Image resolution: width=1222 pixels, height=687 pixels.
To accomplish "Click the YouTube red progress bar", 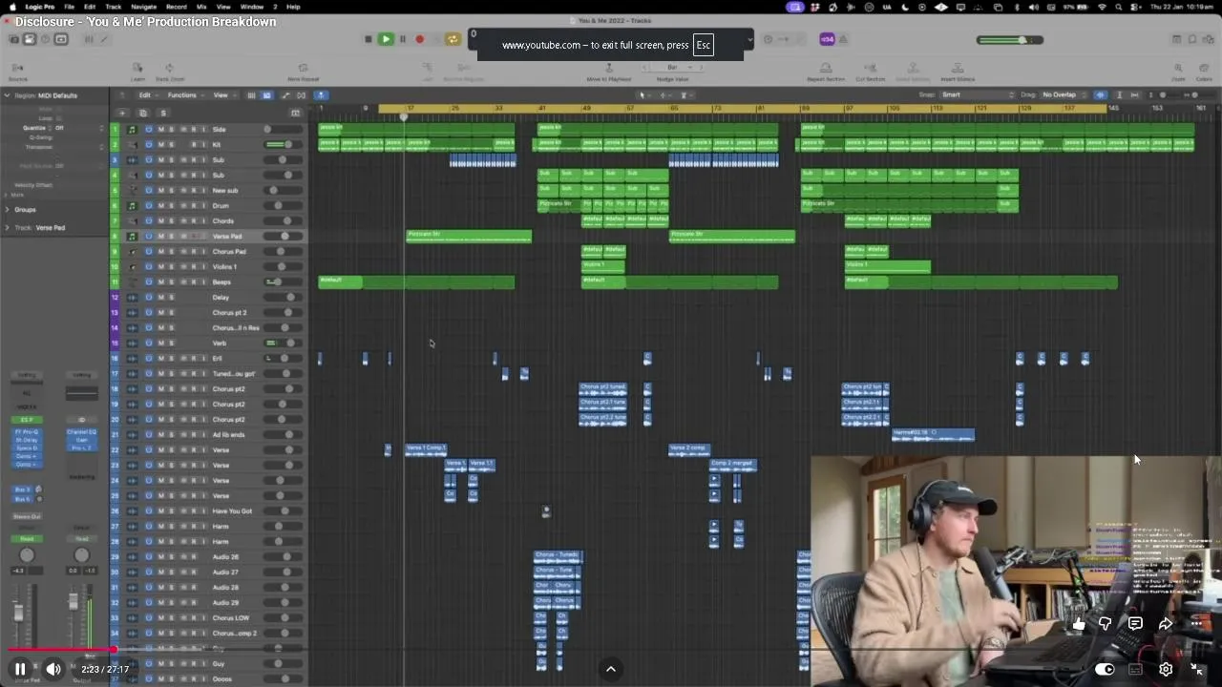I will pos(60,651).
